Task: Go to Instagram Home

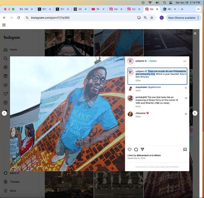Action: pos(10,50)
